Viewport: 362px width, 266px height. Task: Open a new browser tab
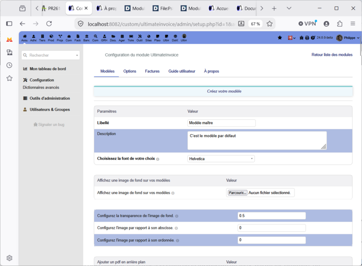click(x=274, y=9)
